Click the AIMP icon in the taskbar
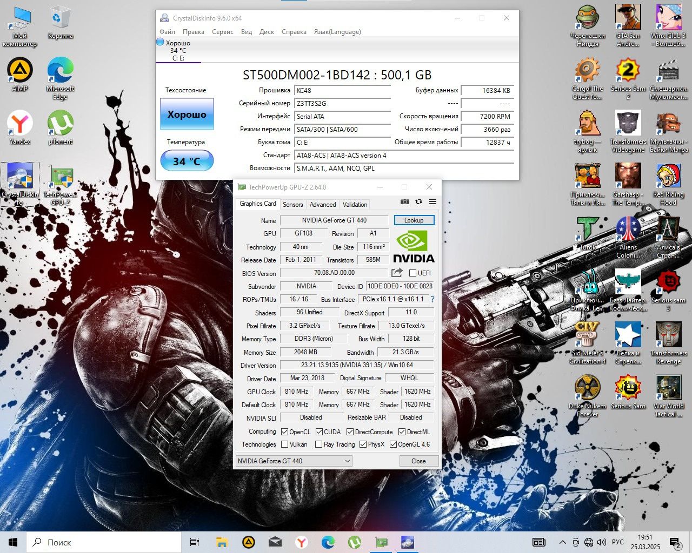 (x=248, y=542)
